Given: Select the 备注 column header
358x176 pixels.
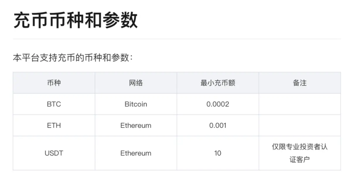Looking at the screenshot, I should 300,83.
